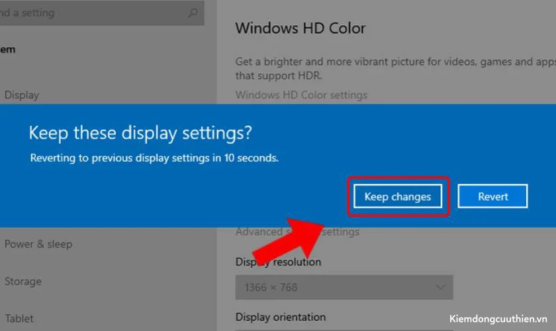Click the Keep changes button
This screenshot has width=556, height=331.
398,196
